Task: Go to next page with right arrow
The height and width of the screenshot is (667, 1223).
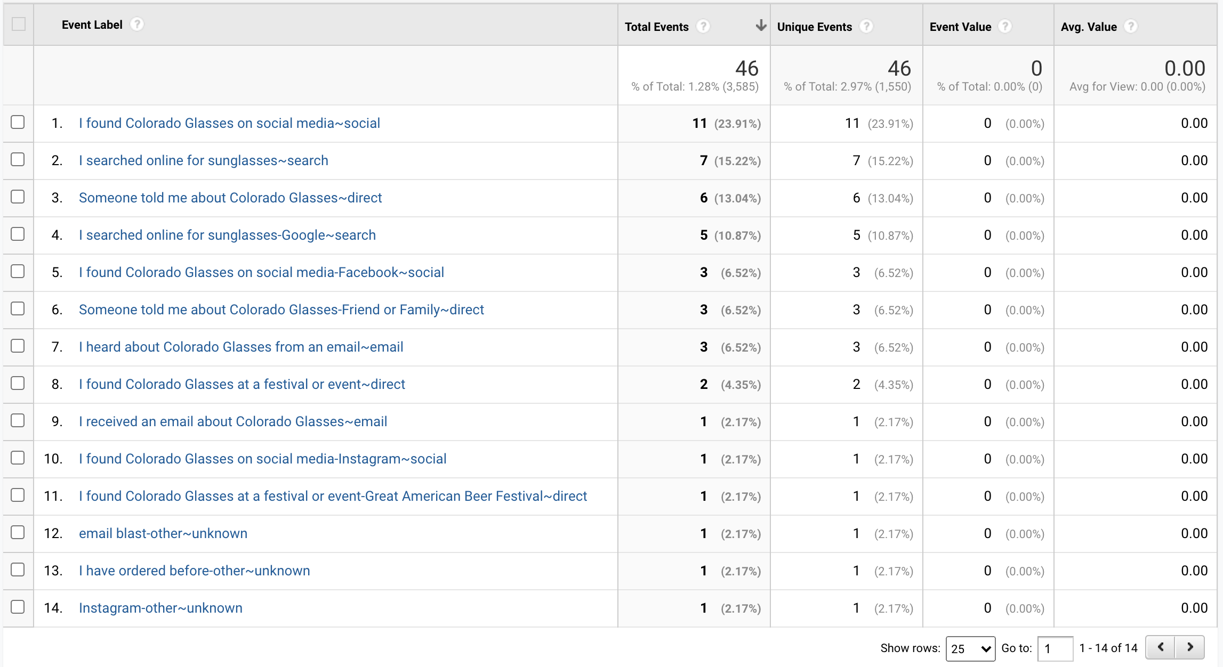Action: tap(1190, 647)
